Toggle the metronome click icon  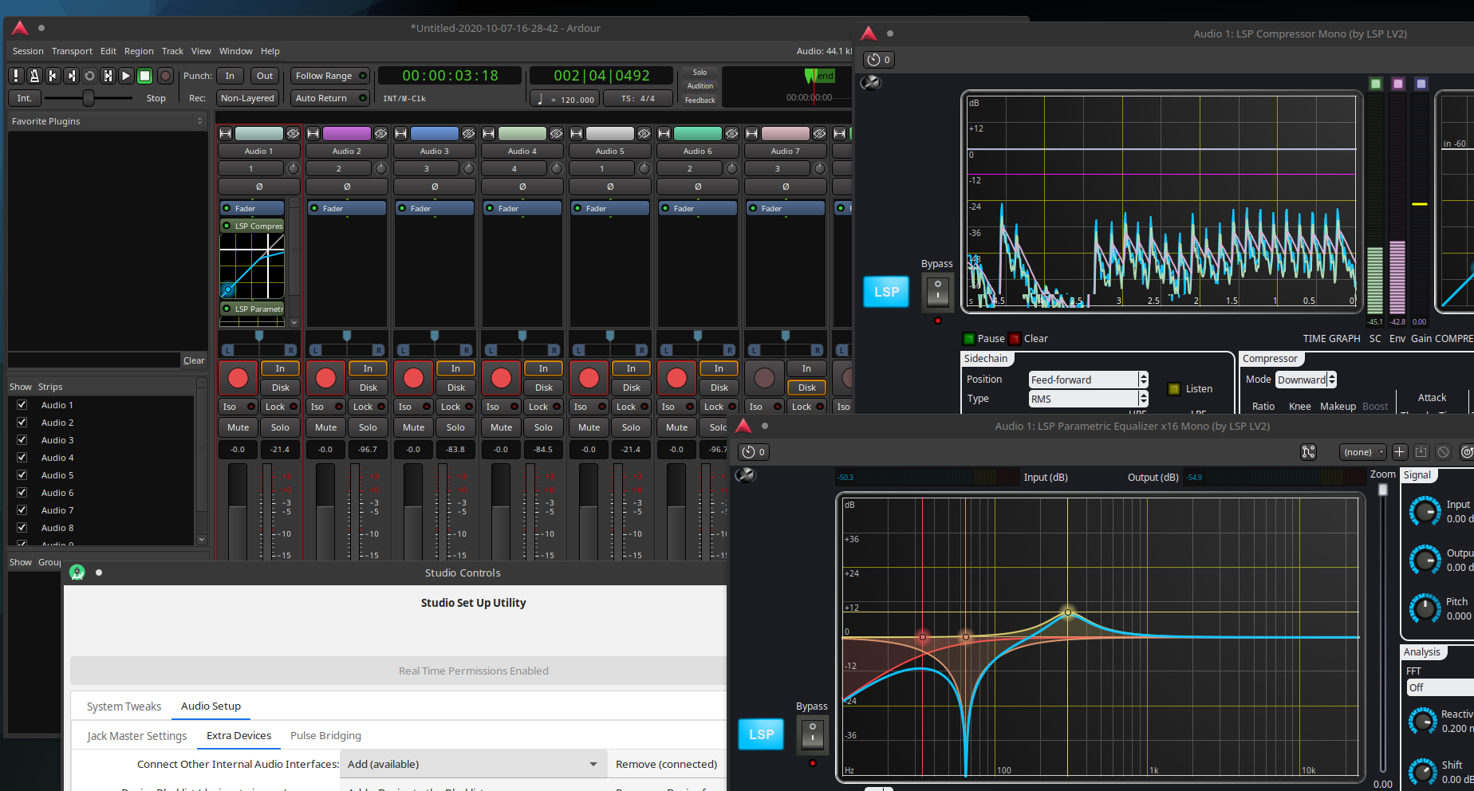[34, 76]
